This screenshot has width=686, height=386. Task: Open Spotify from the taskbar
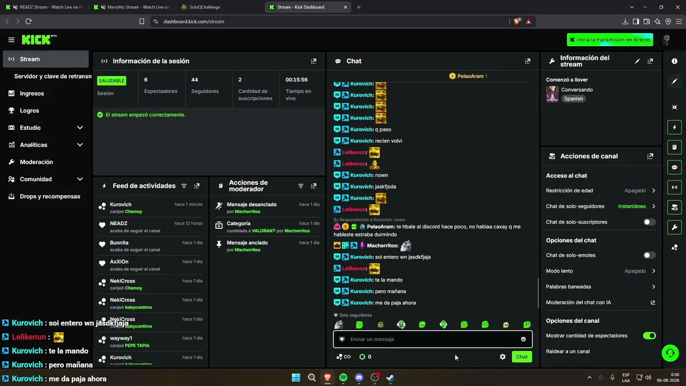(x=343, y=377)
